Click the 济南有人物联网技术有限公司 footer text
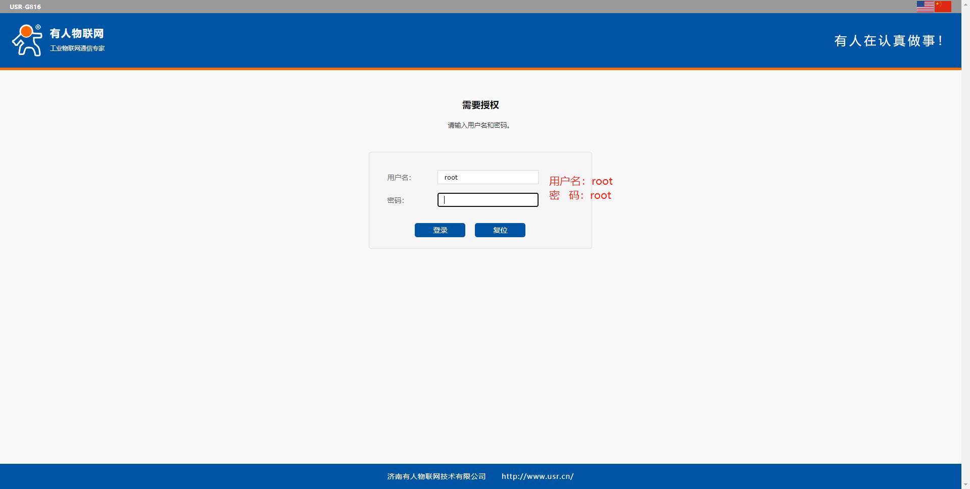This screenshot has width=970, height=489. pos(437,476)
